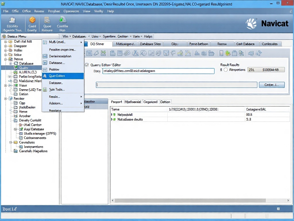Screen dimensions: 294x221
Task: Click the green triangle icon in main toolbar
Action: (62, 20)
